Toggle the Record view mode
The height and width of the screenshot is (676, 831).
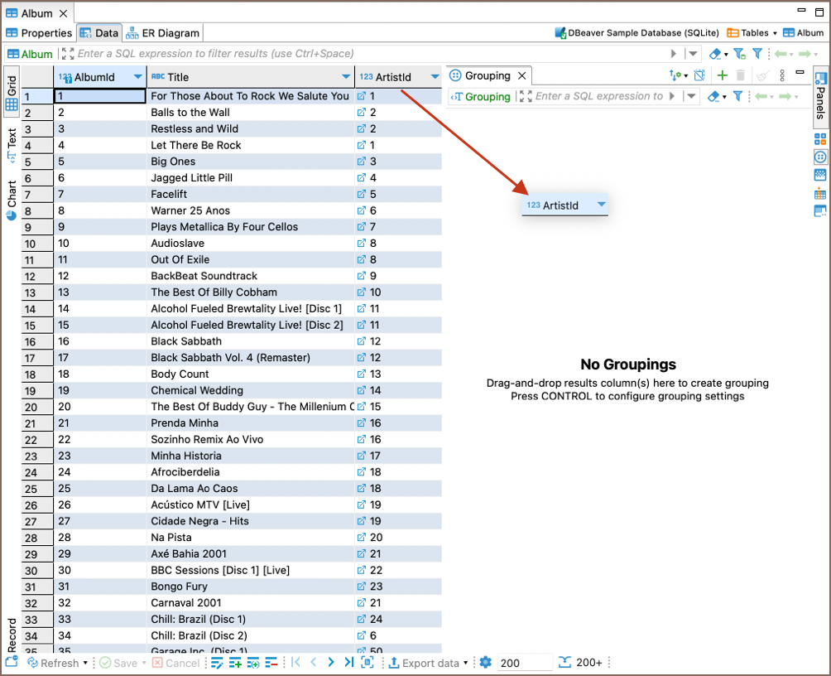point(12,635)
